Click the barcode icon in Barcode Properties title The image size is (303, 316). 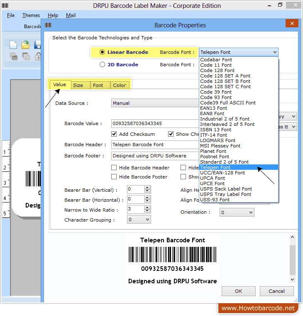pos(48,25)
